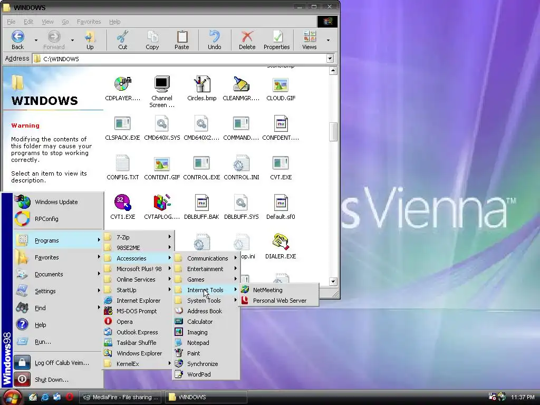
Task: Click scroll down arrow in file pane
Action: (x=333, y=282)
